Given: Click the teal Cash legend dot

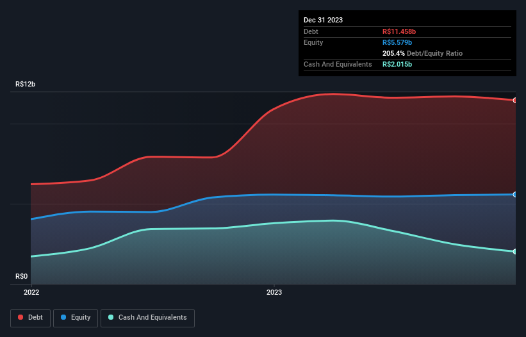Looking at the screenshot, I should pyautogui.click(x=111, y=317).
